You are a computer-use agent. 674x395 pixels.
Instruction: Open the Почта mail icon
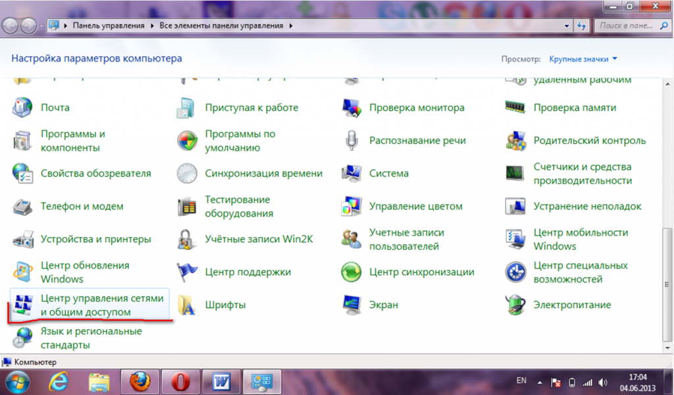point(22,107)
